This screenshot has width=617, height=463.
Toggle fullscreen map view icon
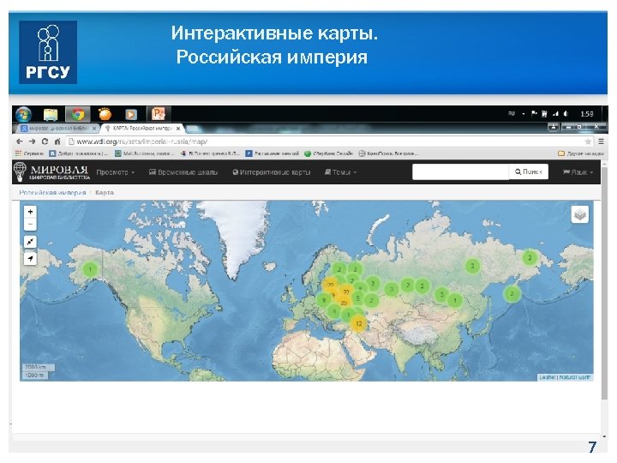30,242
